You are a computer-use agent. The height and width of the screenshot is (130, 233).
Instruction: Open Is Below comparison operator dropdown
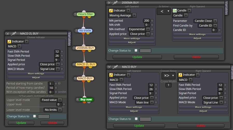tap(163, 11)
